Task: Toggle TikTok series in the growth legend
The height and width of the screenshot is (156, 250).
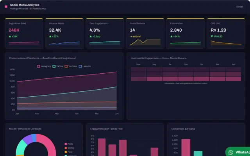Action: (x=57, y=66)
